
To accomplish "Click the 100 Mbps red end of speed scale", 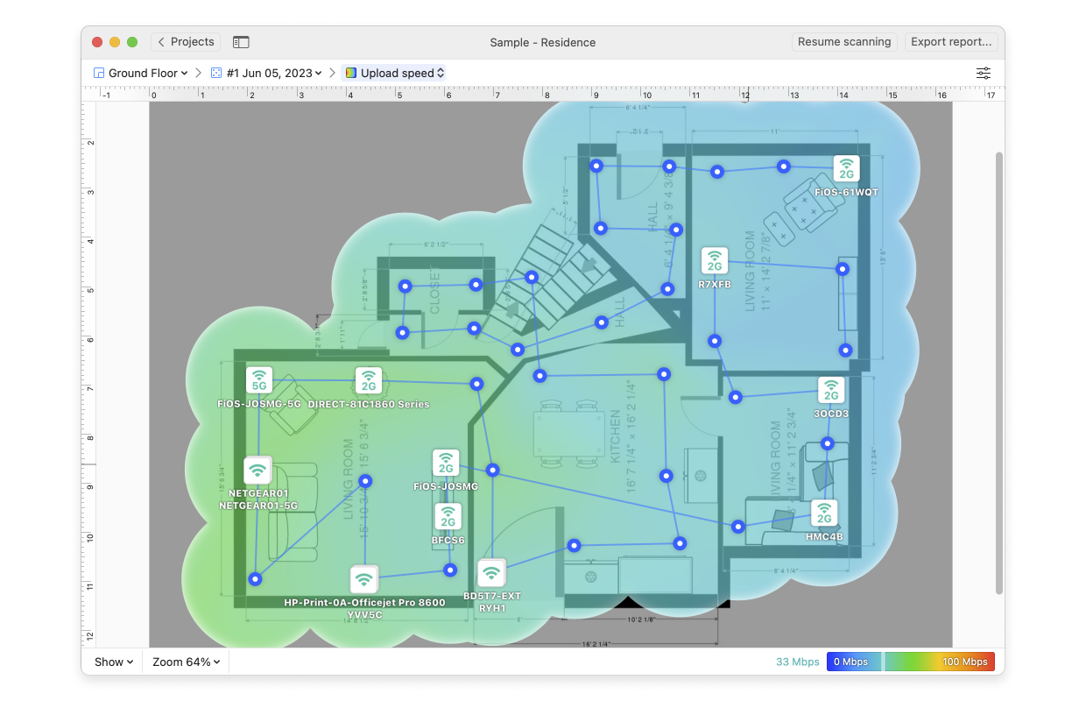I will coord(965,662).
